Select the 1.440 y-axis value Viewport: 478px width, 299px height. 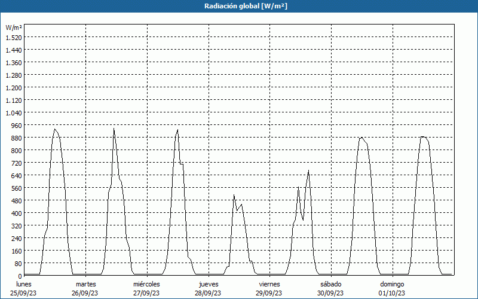coord(14,50)
